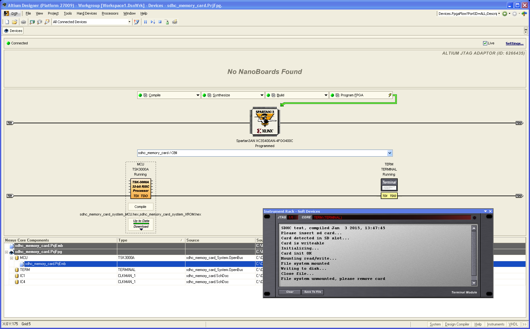Select the Devices view tab

13,31
